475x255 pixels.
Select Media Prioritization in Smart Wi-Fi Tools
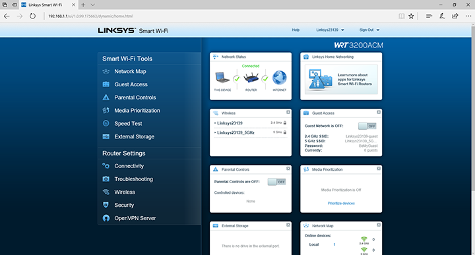[x=137, y=111]
